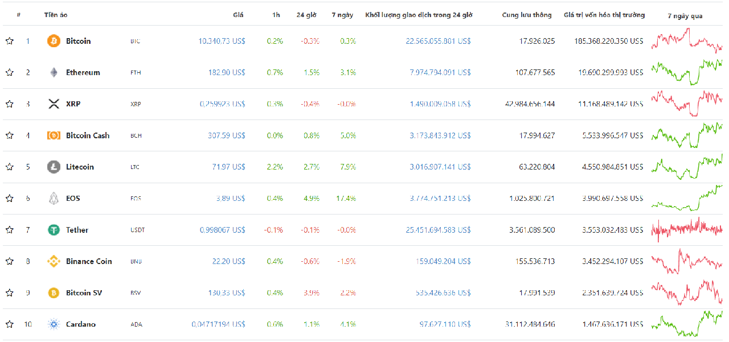729x342 pixels.
Task: Open the Bitcoin SV name link
Action: tap(85, 292)
